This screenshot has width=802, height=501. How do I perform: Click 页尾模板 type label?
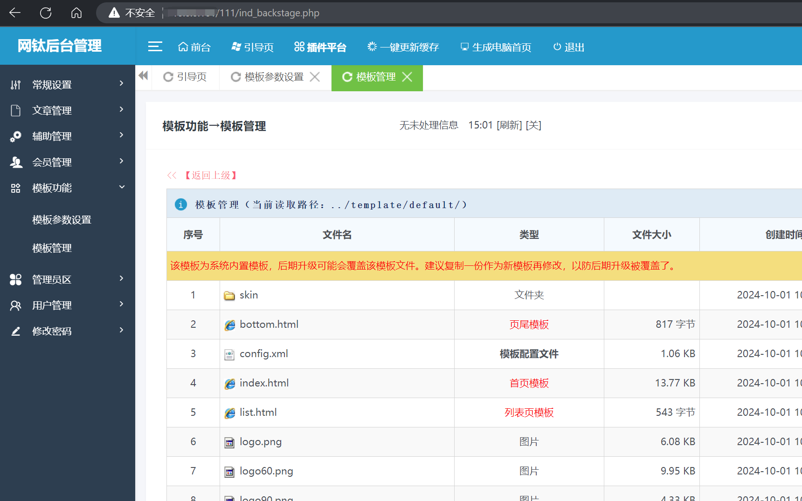point(529,325)
